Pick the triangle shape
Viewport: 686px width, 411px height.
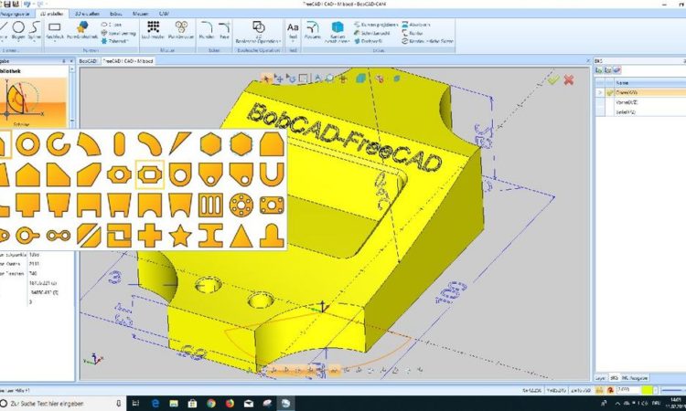(x=241, y=237)
